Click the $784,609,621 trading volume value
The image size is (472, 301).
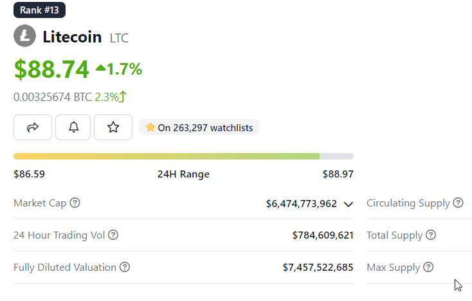[323, 235]
